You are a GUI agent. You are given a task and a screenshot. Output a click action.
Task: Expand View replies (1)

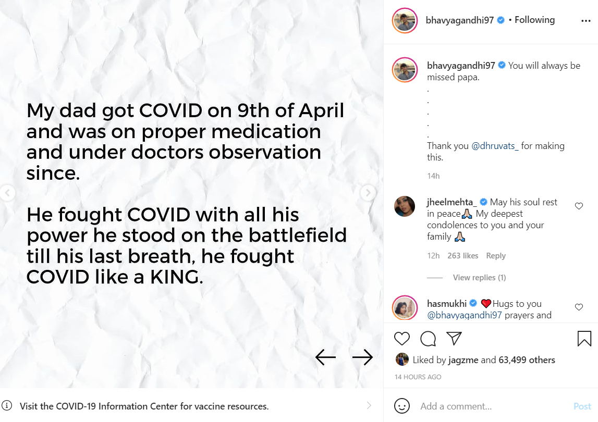pyautogui.click(x=479, y=278)
